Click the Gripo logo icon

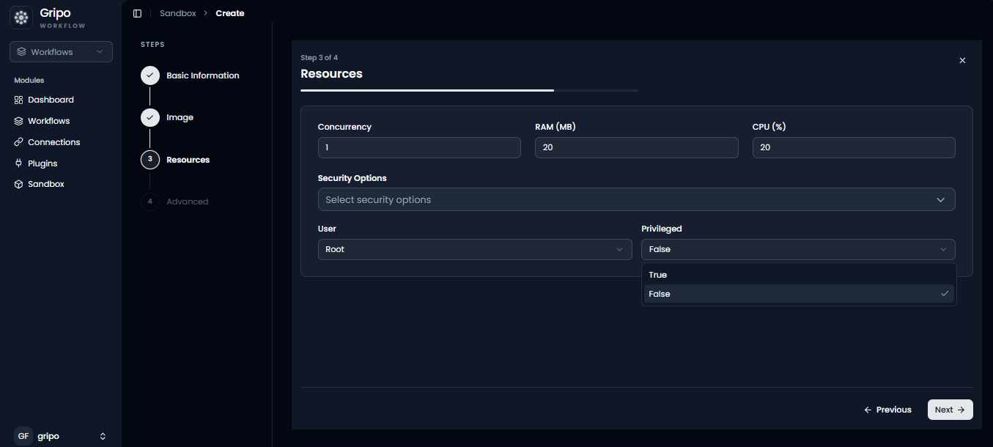(x=21, y=18)
